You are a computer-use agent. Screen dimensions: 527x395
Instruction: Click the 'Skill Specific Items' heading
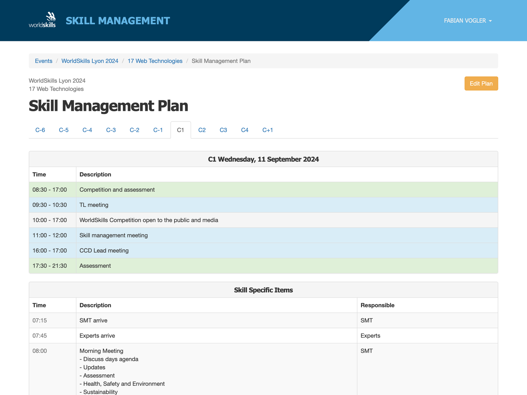[263, 290]
